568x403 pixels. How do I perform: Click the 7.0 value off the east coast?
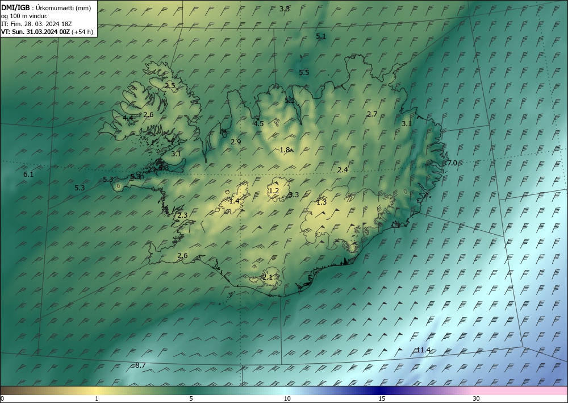(x=452, y=163)
